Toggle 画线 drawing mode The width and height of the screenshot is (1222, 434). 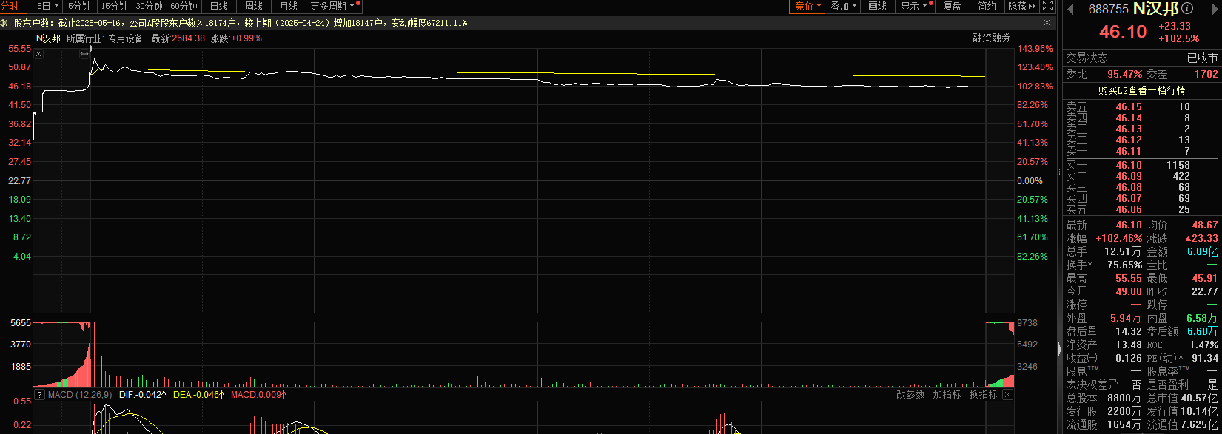click(877, 6)
